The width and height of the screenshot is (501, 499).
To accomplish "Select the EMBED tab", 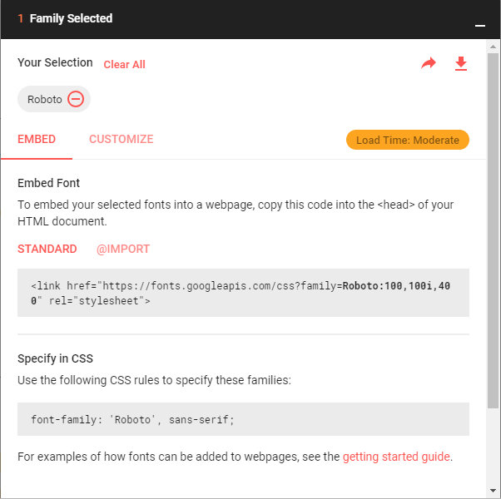I will pos(37,139).
